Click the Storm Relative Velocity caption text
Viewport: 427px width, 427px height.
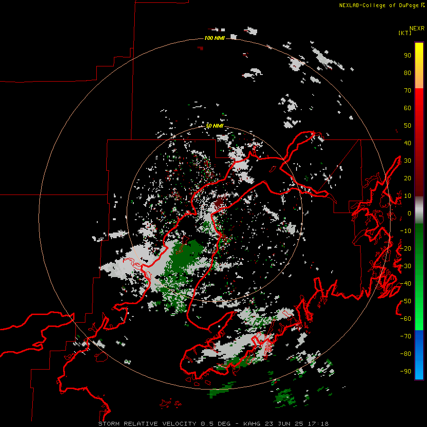point(213,424)
